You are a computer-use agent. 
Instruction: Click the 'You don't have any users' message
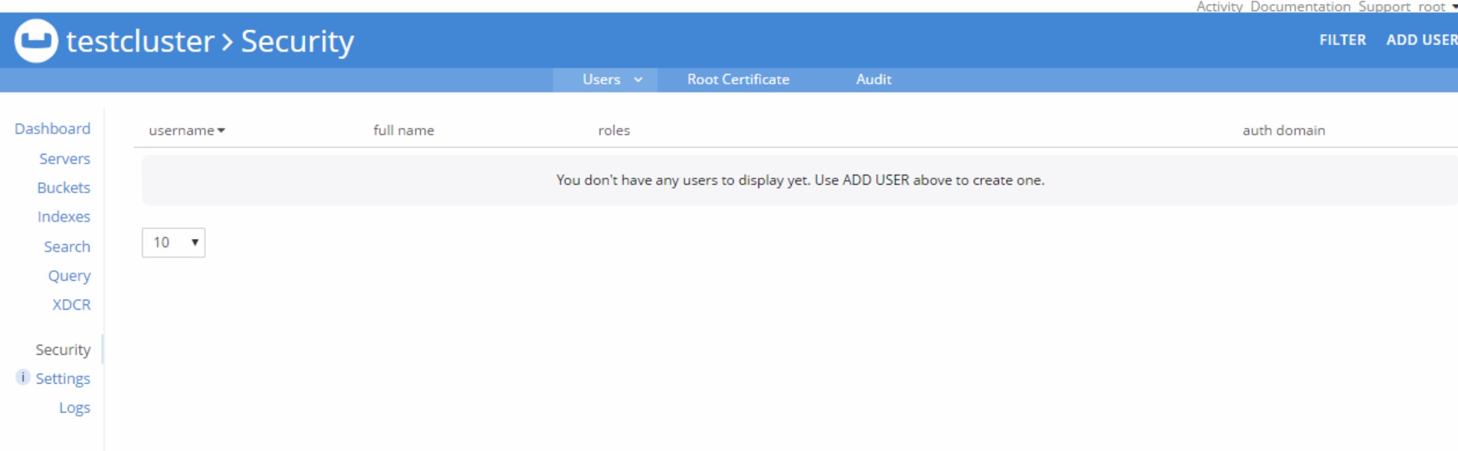pos(800,180)
